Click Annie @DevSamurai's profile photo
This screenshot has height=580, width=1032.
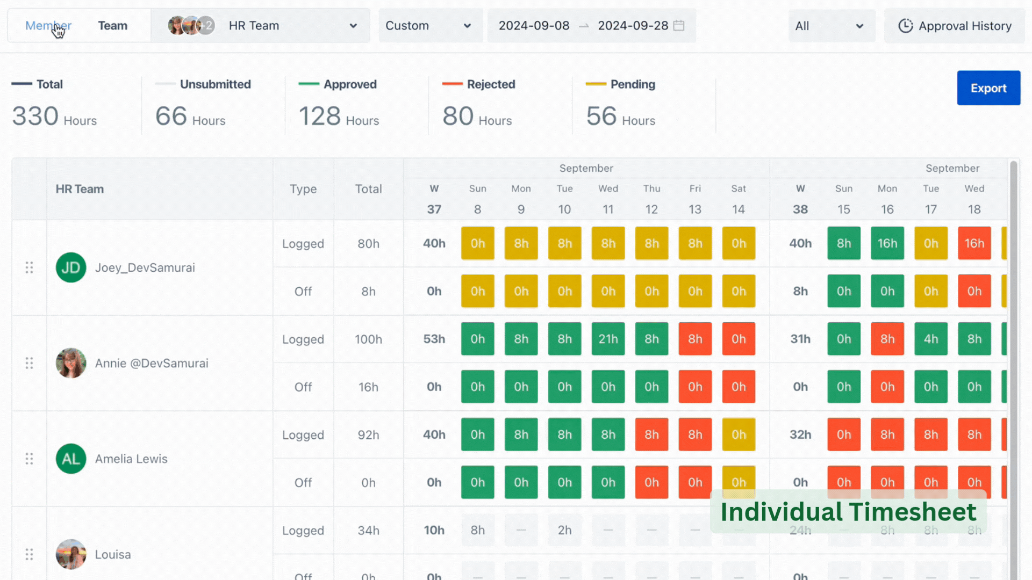(71, 363)
